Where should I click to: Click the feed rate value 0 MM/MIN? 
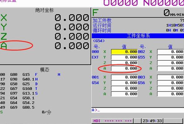[x=174, y=13]
